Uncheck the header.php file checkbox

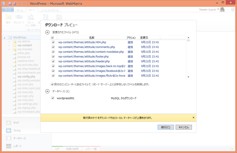click(53, 61)
